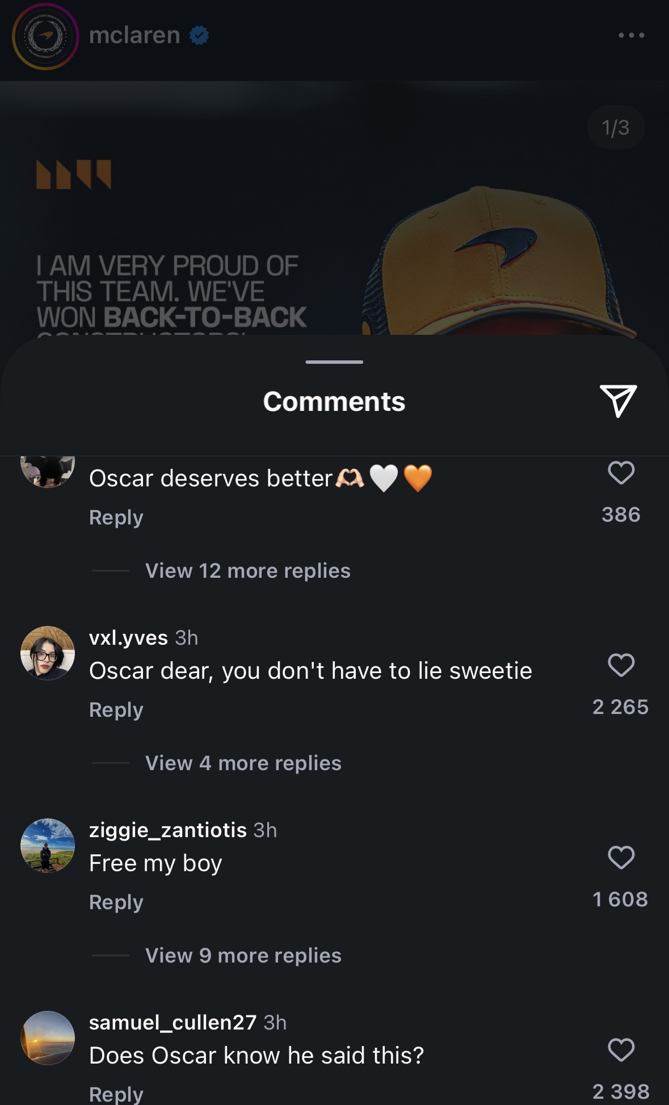Open the mclaren profile picture
Image resolution: width=669 pixels, height=1105 pixels.
[x=45, y=36]
